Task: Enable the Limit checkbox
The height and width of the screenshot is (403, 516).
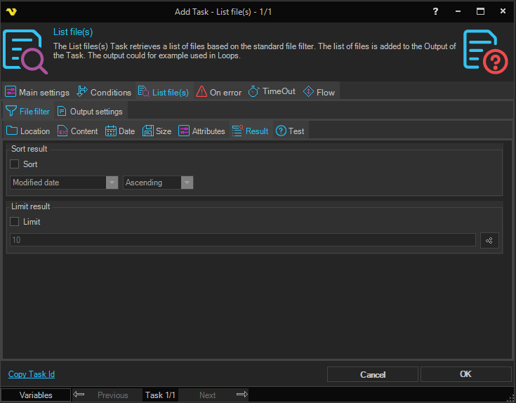Action: [15, 222]
